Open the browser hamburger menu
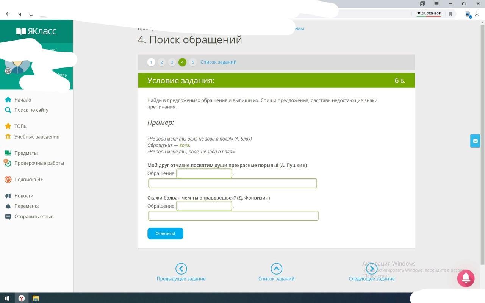Viewport: 485px width, 303px height. 436,3
